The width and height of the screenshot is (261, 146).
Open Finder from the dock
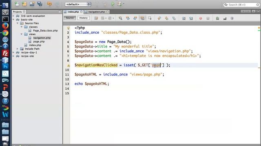[5, 5]
